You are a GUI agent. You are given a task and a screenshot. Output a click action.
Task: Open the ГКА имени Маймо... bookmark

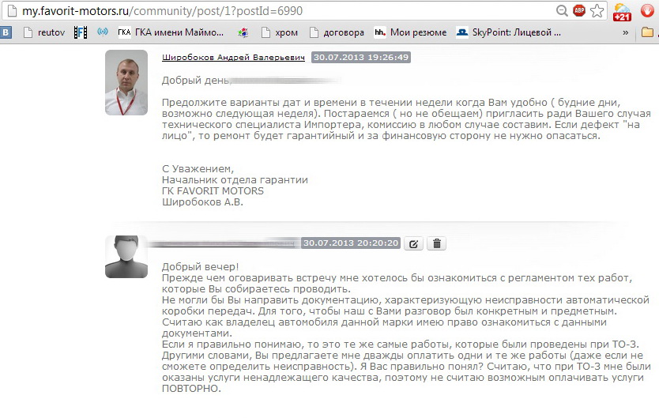[171, 32]
